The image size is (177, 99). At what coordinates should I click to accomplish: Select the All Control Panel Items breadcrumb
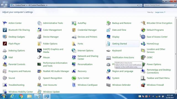click(37, 5)
